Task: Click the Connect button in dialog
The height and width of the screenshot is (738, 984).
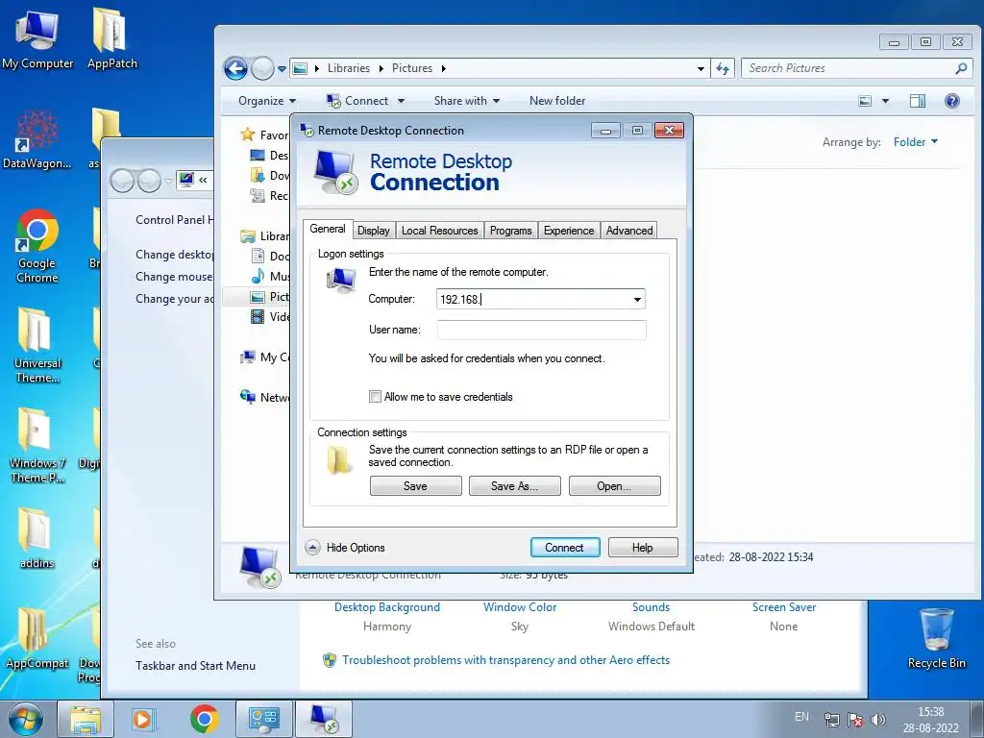Action: click(564, 547)
